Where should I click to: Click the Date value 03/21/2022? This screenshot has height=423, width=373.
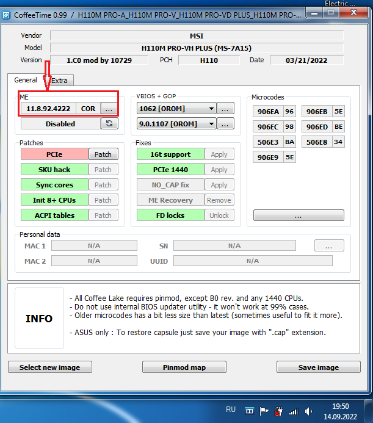click(306, 60)
